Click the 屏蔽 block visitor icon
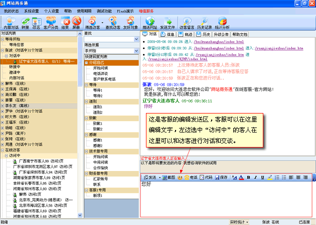The height and width of the screenshot is (225, 316). pyautogui.click(x=76, y=22)
